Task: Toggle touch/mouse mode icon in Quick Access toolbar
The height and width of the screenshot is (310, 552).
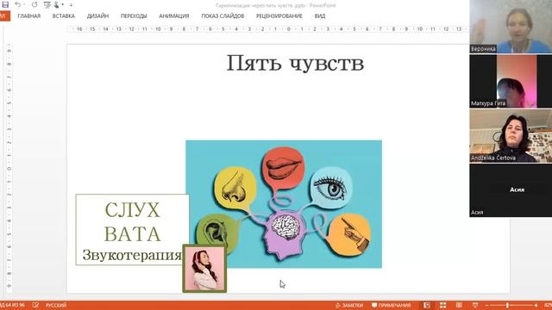Action: pos(56,5)
